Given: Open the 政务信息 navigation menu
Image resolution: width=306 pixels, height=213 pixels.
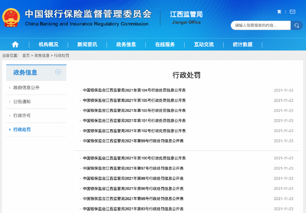Looking at the screenshot, I should (x=126, y=45).
